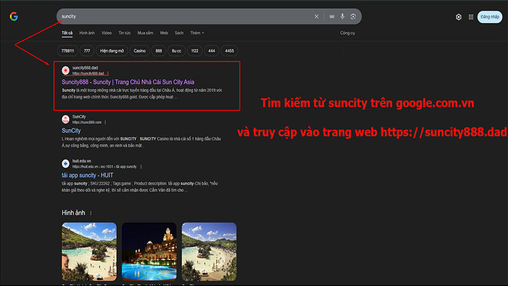Open the on-screen keyboard input tool
Image resolution: width=508 pixels, height=286 pixels.
pos(332,17)
